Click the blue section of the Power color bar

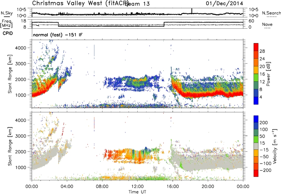[256, 101]
